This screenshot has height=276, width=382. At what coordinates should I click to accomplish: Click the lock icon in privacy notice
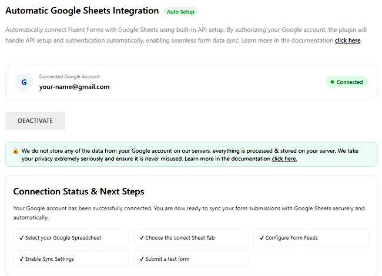pyautogui.click(x=15, y=150)
